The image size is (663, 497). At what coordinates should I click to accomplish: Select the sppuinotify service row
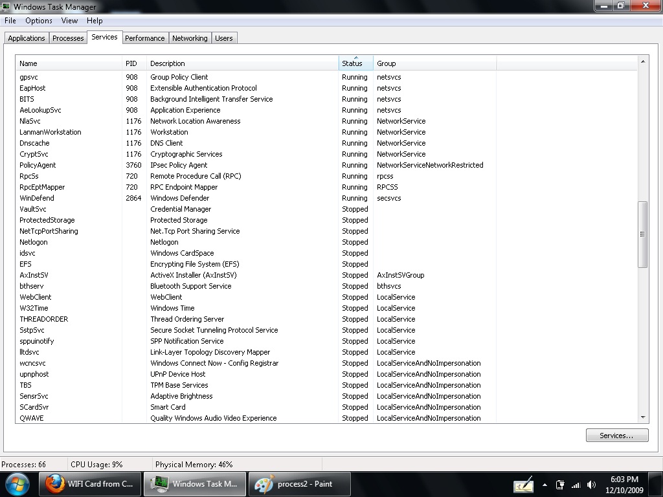click(326, 341)
